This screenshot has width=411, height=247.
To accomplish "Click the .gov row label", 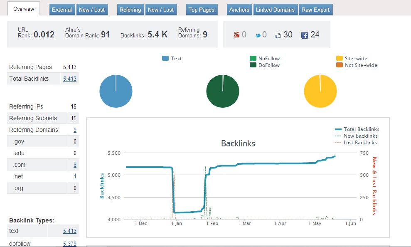I will tap(19, 142).
